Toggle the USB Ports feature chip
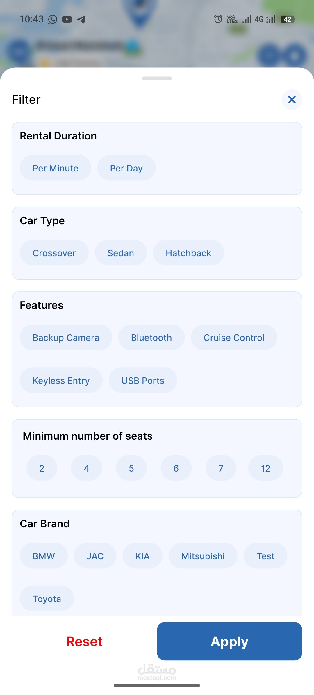This screenshot has height=695, width=314. pyautogui.click(x=143, y=380)
